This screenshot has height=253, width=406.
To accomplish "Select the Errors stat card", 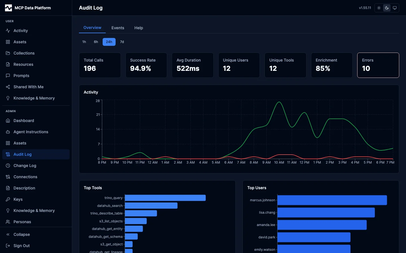I will (x=378, y=65).
